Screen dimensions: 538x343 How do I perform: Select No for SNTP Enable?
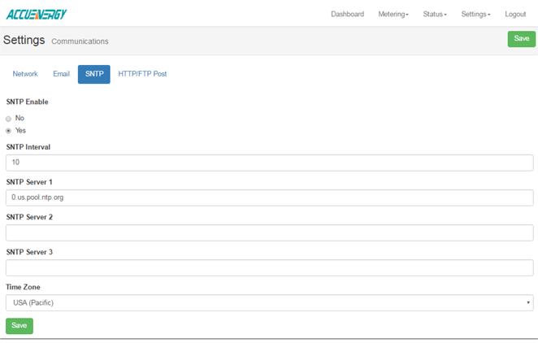(9, 119)
